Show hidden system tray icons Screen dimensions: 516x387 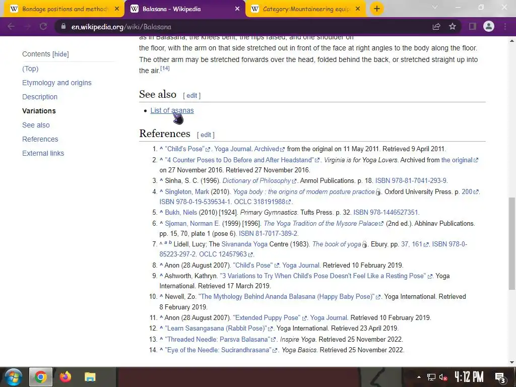tap(419, 377)
